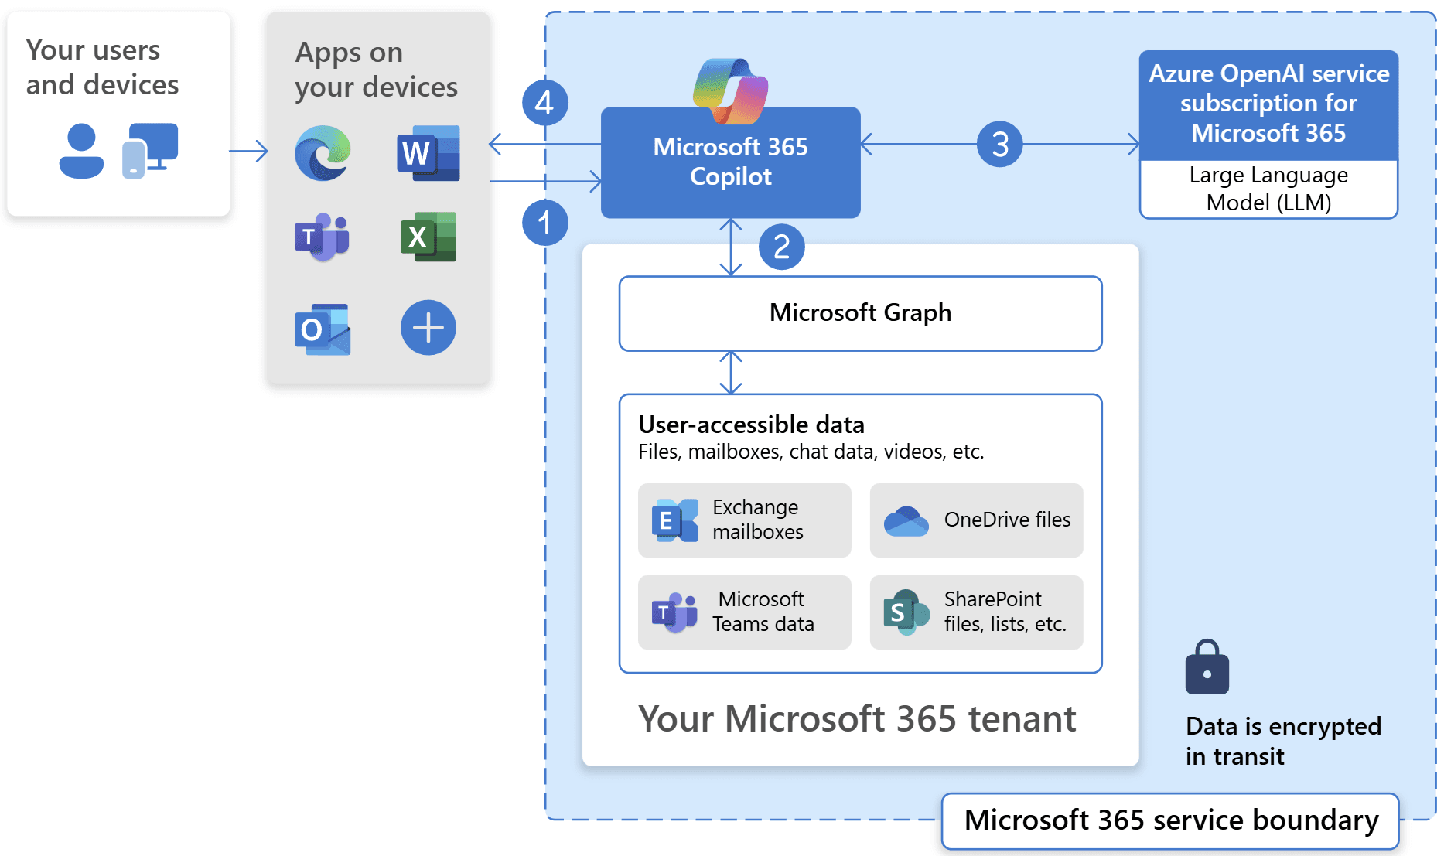1444x856 pixels.
Task: Open the Outlook app icon
Action: [323, 329]
